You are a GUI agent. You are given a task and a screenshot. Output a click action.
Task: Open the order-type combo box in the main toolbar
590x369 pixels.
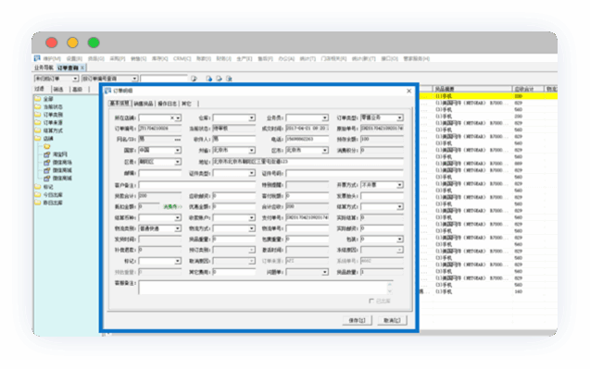(x=75, y=79)
